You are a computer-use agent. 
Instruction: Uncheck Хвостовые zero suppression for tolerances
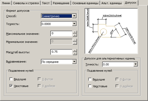(11, 86)
